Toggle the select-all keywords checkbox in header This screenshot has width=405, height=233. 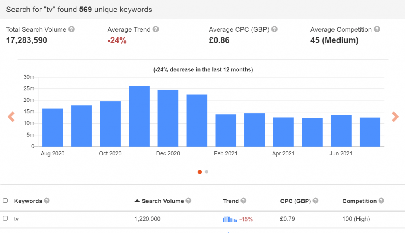pos(5,201)
